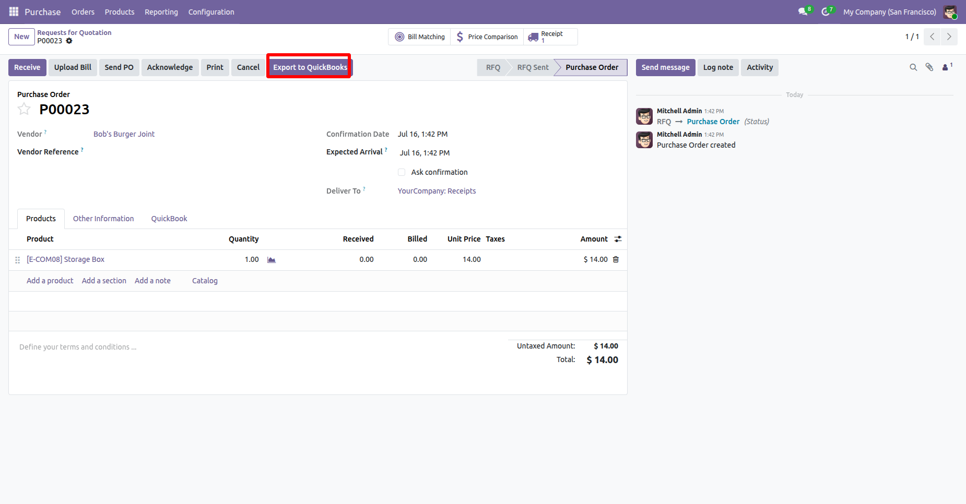Viewport: 966px width, 504px height.
Task: Mark P00023 as favorite with star
Action: [x=24, y=109]
